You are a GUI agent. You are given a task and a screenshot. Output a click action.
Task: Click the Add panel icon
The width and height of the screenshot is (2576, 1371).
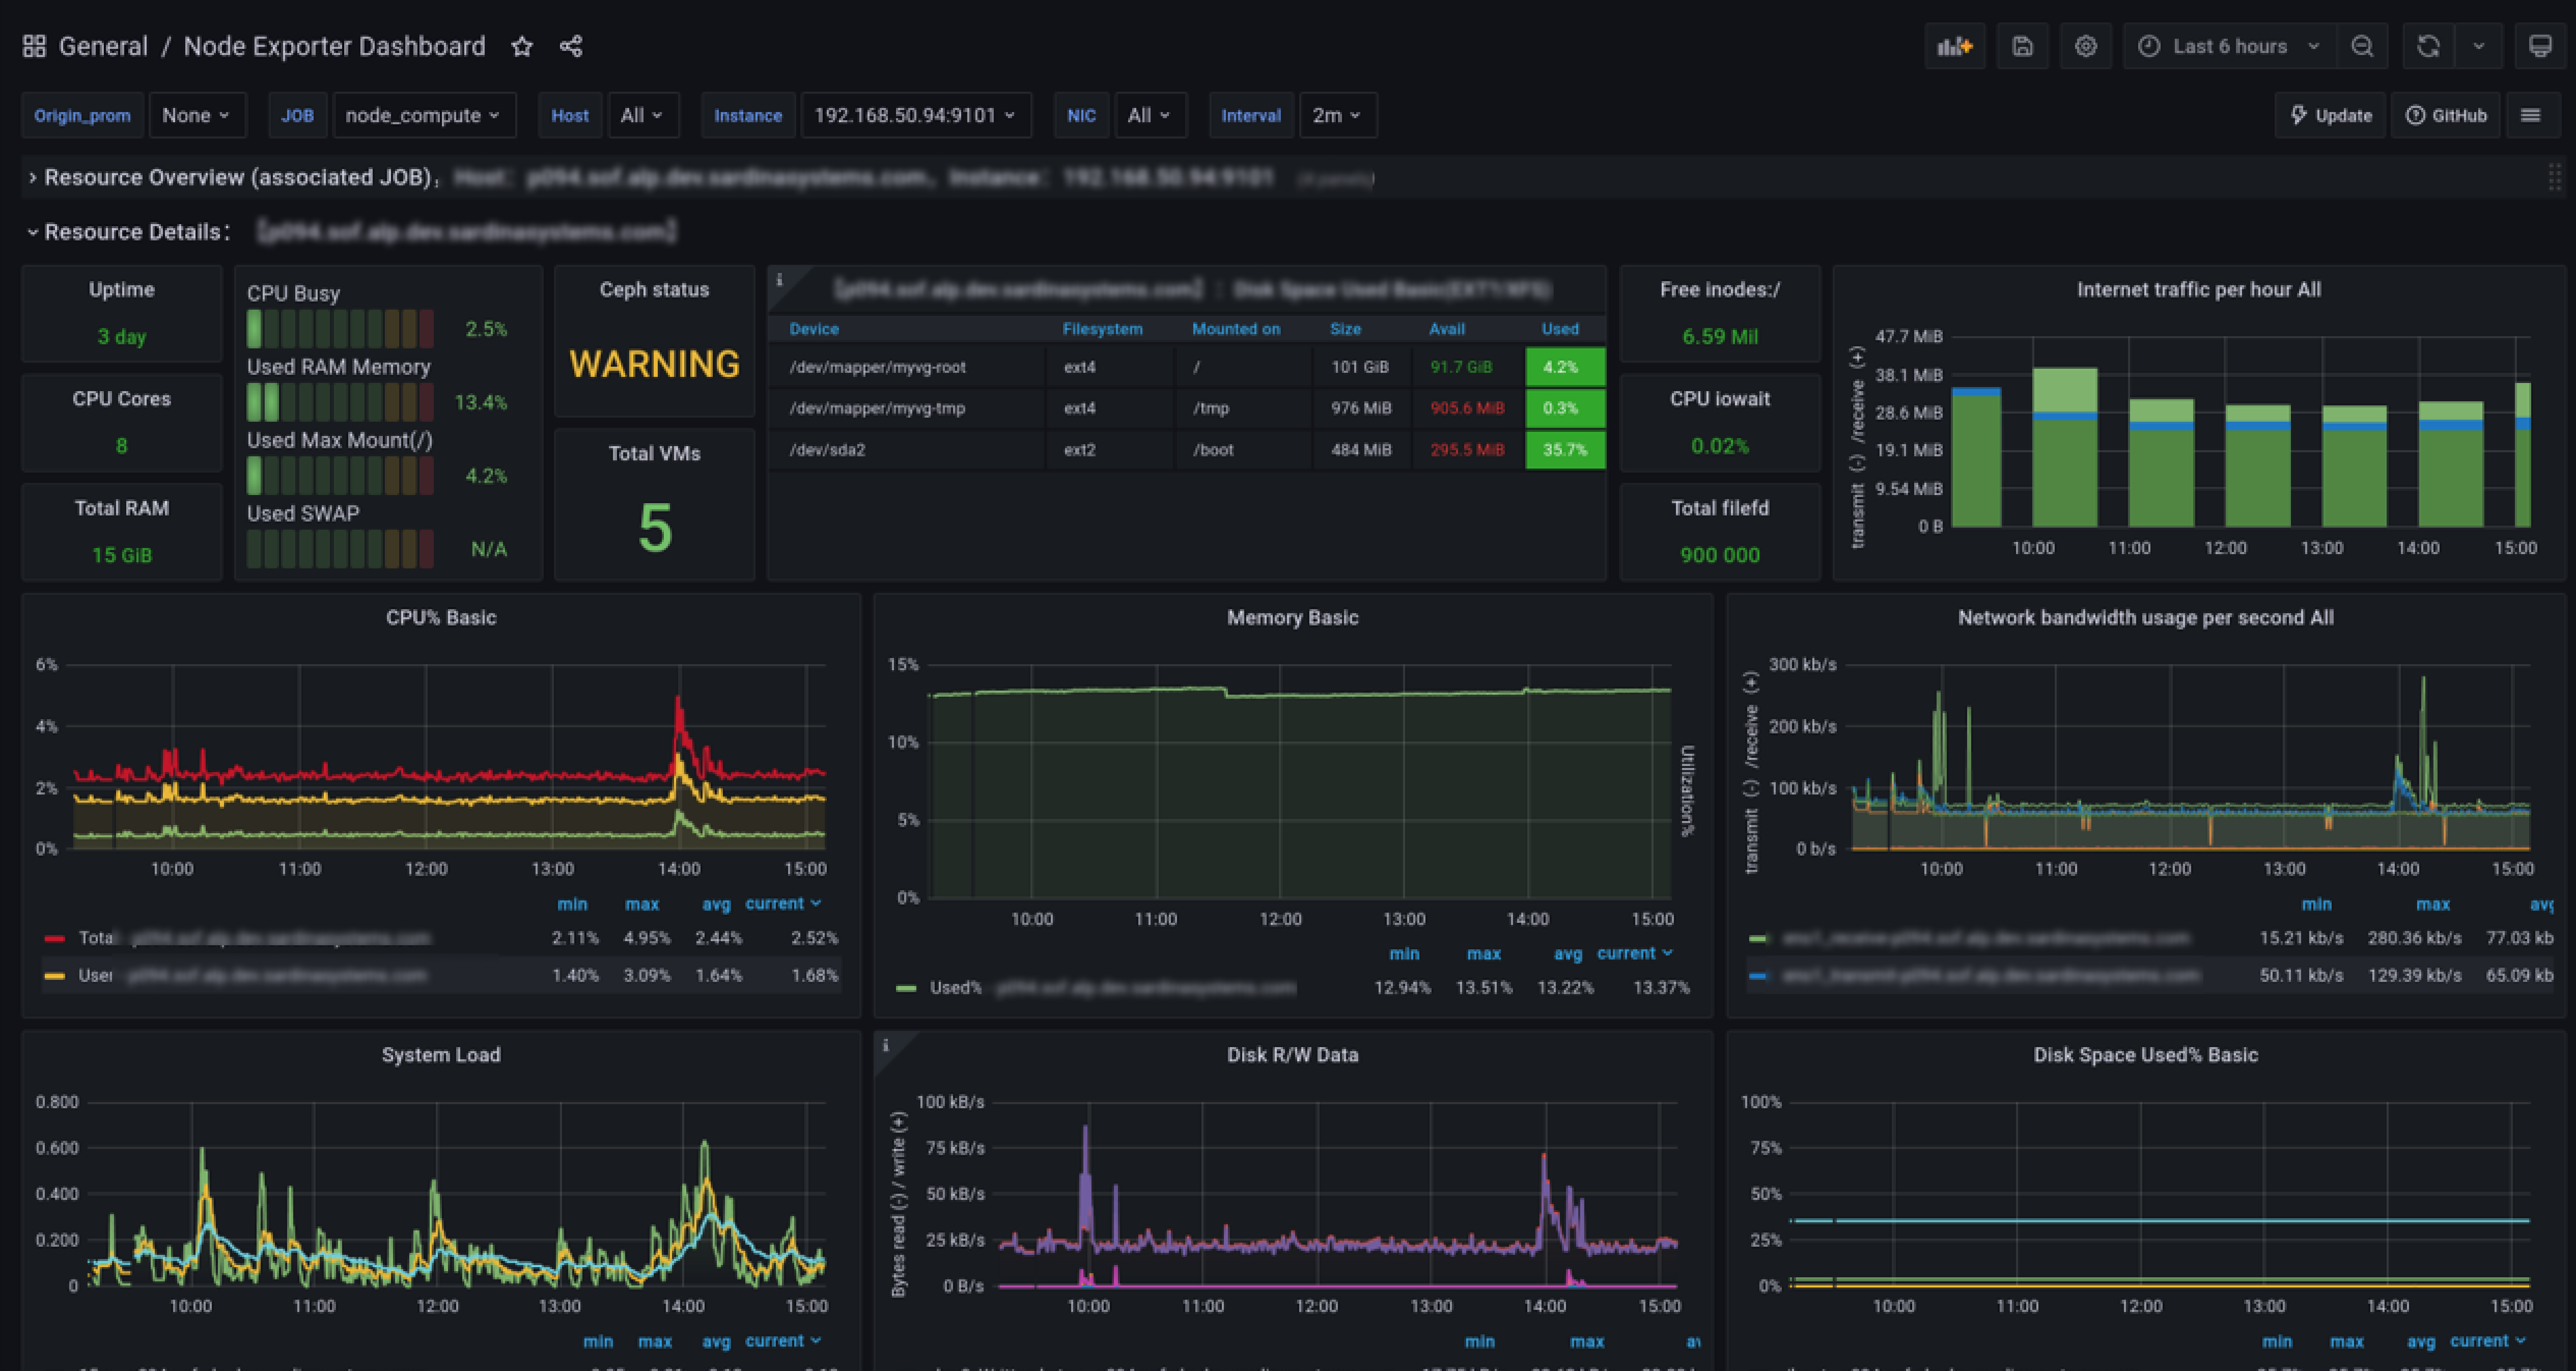[x=1954, y=46]
